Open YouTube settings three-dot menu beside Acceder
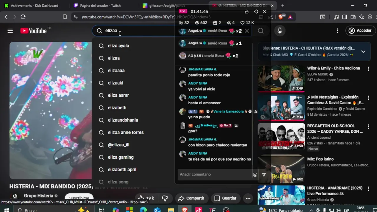This screenshot has height=212, width=377. coord(338,31)
